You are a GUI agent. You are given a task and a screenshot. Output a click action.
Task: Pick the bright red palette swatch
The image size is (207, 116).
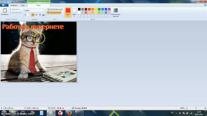89,9
